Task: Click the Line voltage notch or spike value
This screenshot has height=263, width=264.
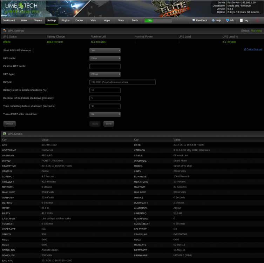Action: (56, 218)
